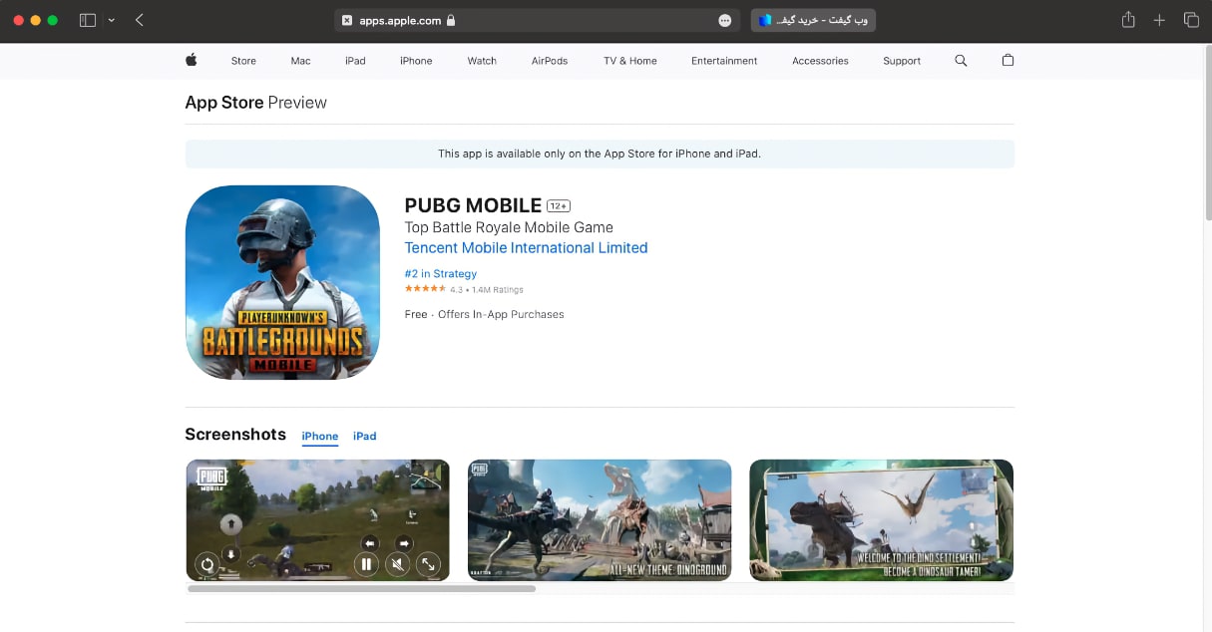Open iPhone navigation item
This screenshot has width=1212, height=632.
tap(416, 61)
